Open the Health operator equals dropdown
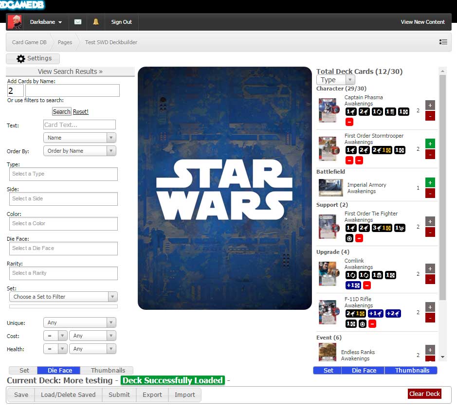The image size is (457, 411). click(55, 349)
